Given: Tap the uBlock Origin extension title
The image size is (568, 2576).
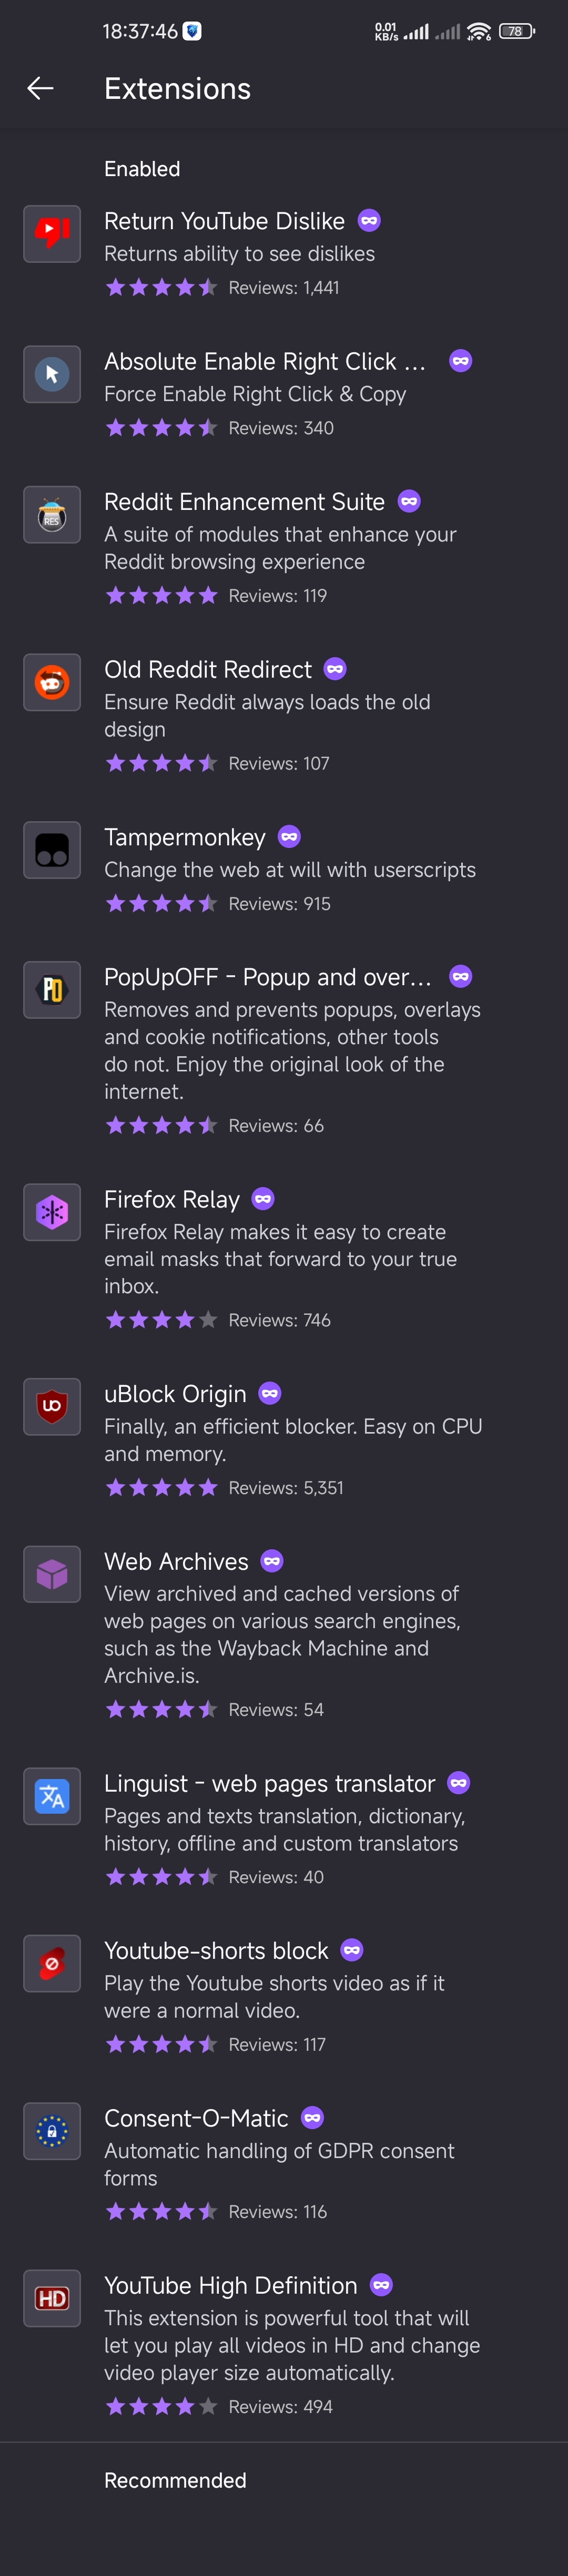Looking at the screenshot, I should pos(175,1394).
